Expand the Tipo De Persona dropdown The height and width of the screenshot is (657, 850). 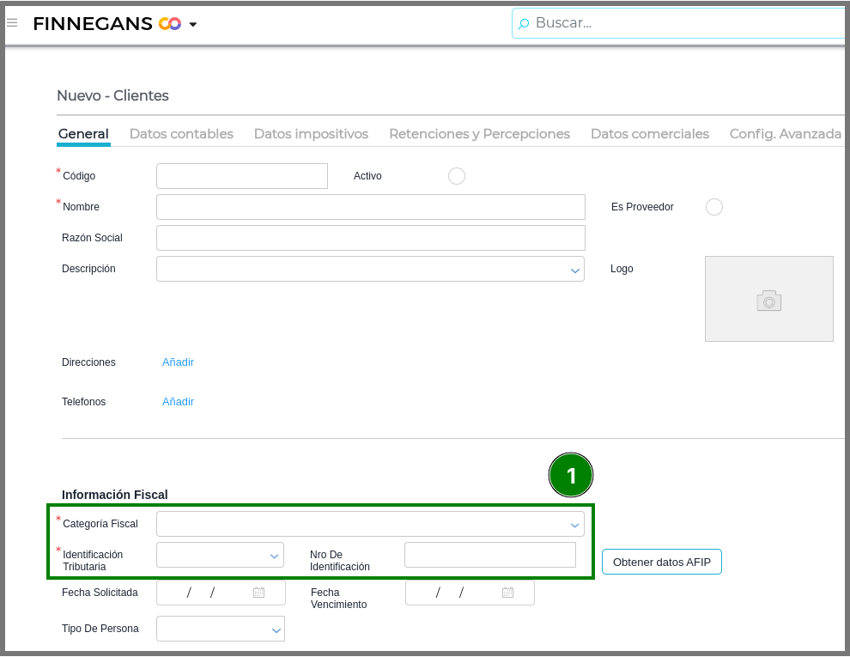pyautogui.click(x=276, y=630)
